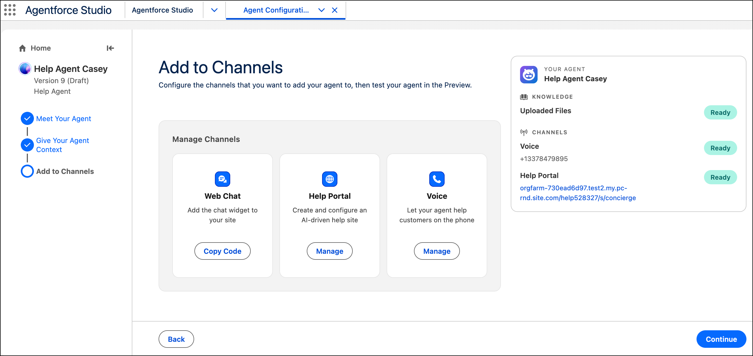This screenshot has width=753, height=356.
Task: Click Copy Code for Web Chat
Action: pos(223,251)
